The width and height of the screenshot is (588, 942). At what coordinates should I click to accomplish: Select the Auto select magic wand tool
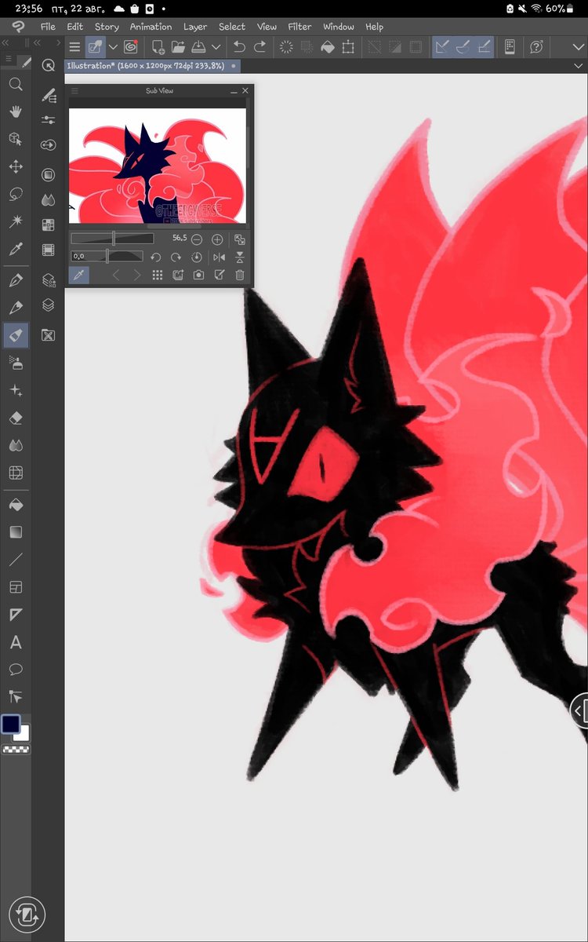tap(15, 221)
